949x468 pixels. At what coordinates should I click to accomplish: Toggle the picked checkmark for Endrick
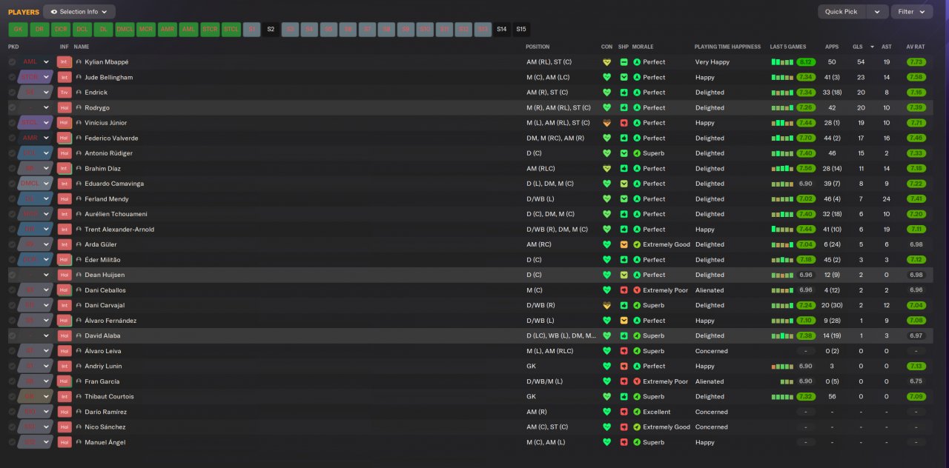(13, 93)
